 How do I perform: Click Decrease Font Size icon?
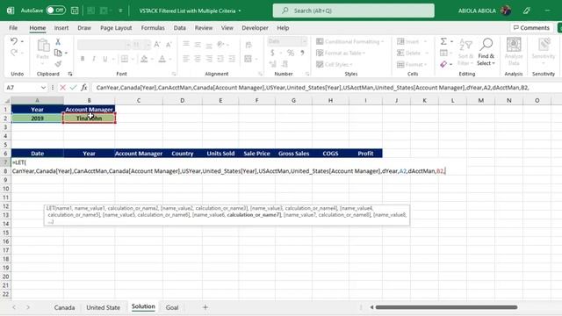(x=169, y=45)
